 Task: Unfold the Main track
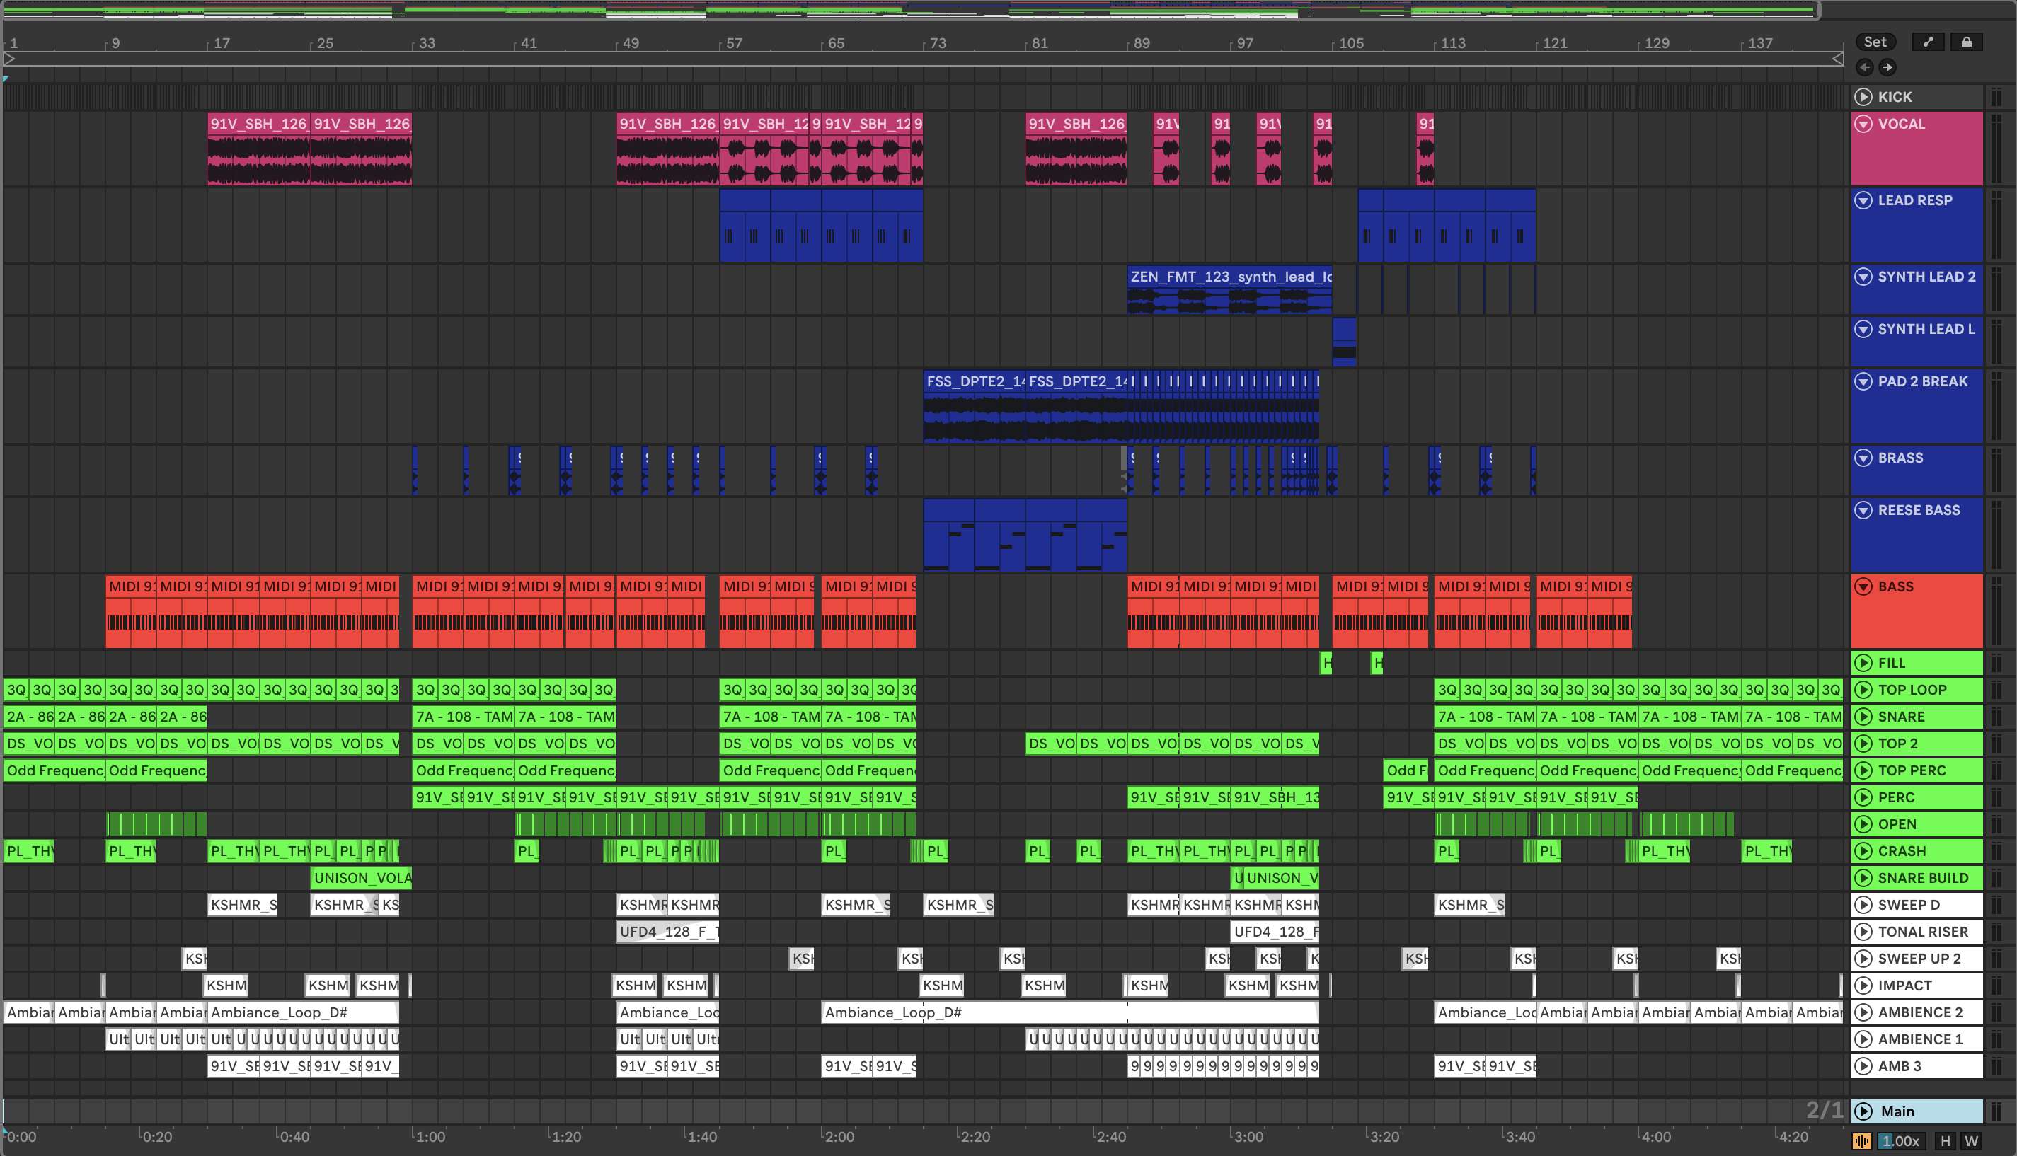point(1863,1111)
